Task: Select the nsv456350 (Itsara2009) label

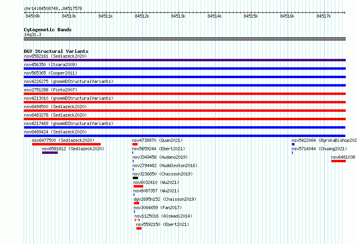Action: tap(51, 65)
